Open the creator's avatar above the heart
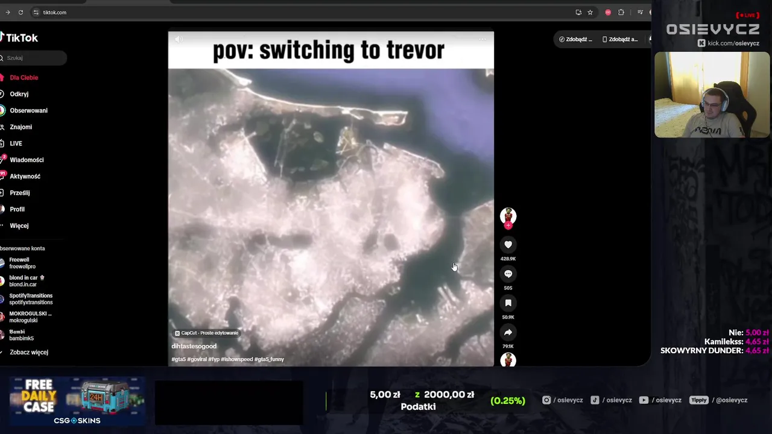The image size is (772, 434). point(508,216)
